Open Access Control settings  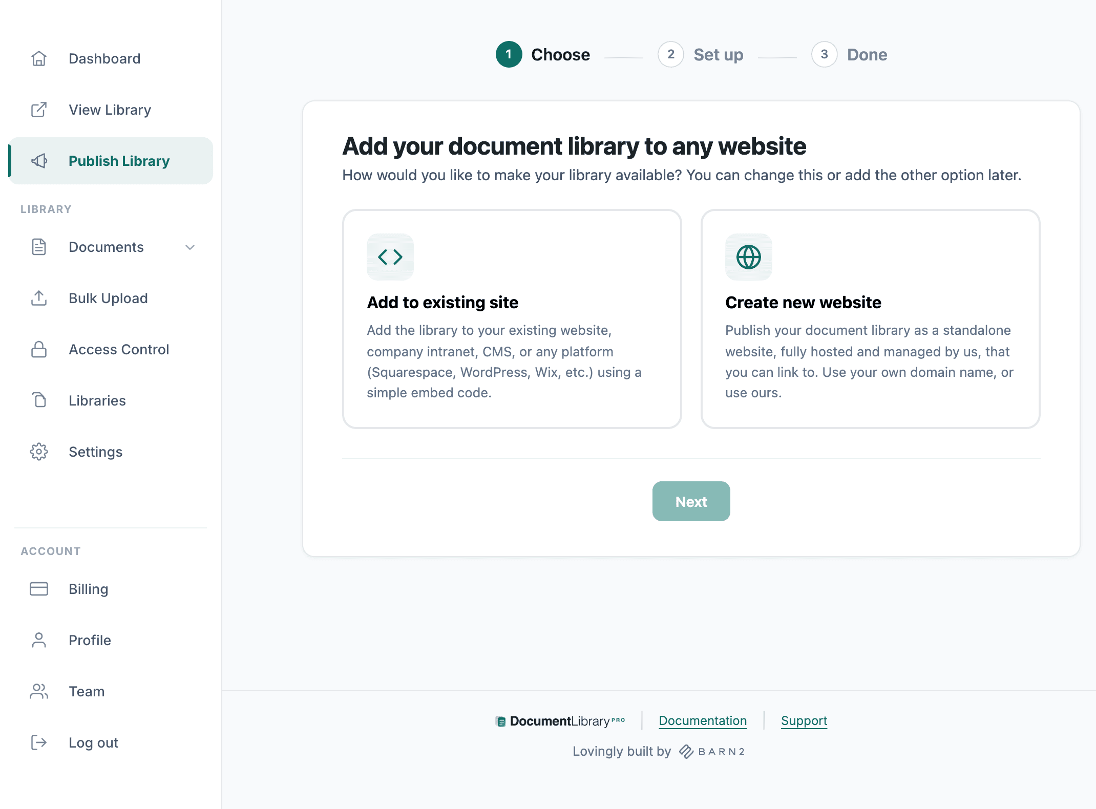coord(111,349)
